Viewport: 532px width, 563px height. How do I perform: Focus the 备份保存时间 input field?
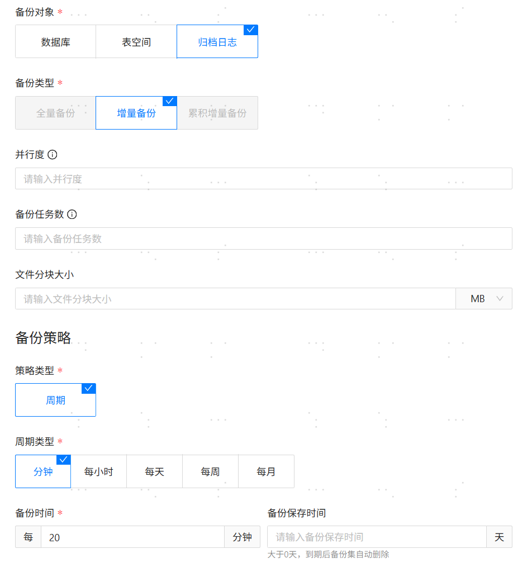(x=377, y=537)
